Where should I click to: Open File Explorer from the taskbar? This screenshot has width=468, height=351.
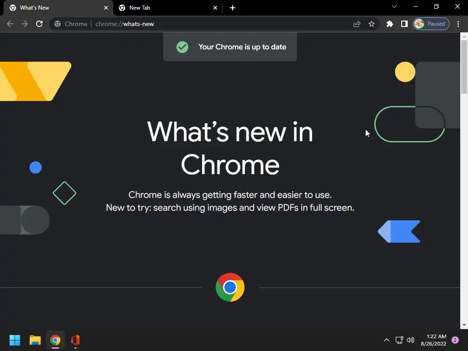(35, 340)
